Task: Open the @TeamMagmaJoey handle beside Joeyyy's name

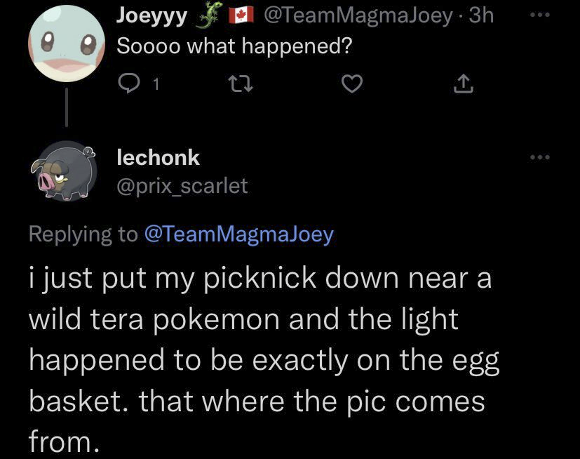Action: tap(358, 15)
